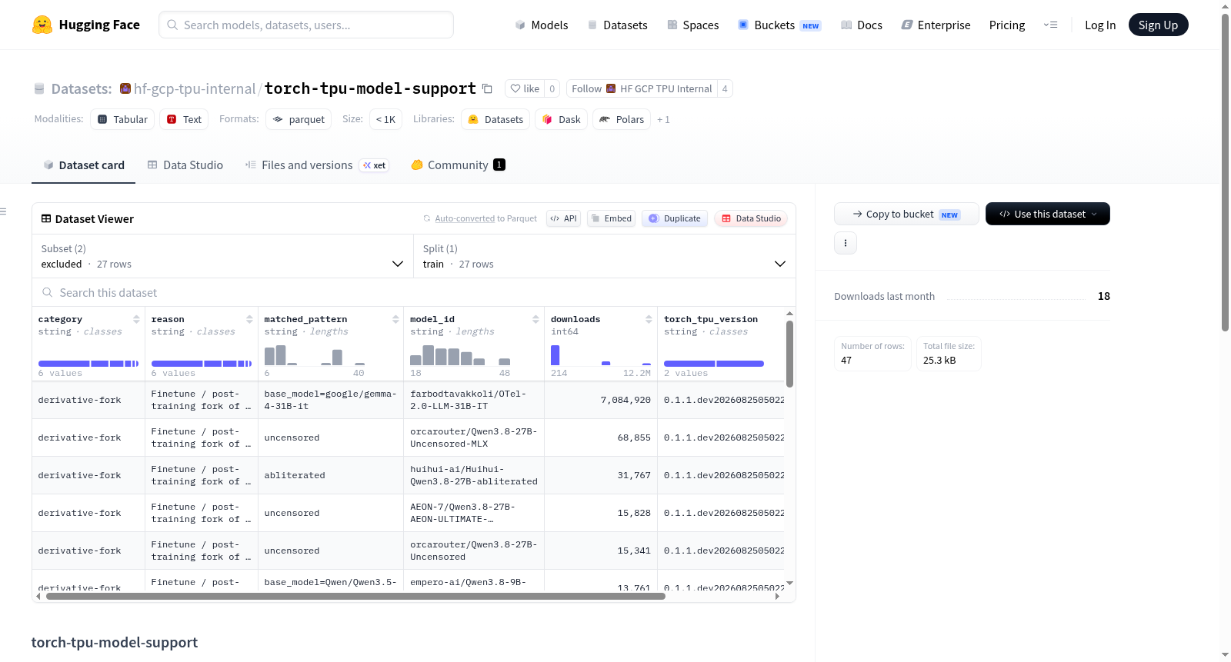Open the Files and versions tab
1231x662 pixels.
[317, 165]
